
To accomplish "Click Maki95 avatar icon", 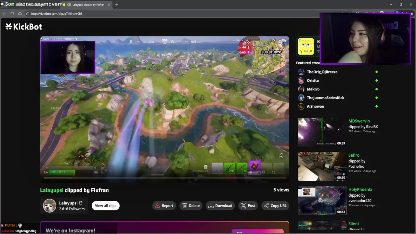I will pyautogui.click(x=301, y=89).
